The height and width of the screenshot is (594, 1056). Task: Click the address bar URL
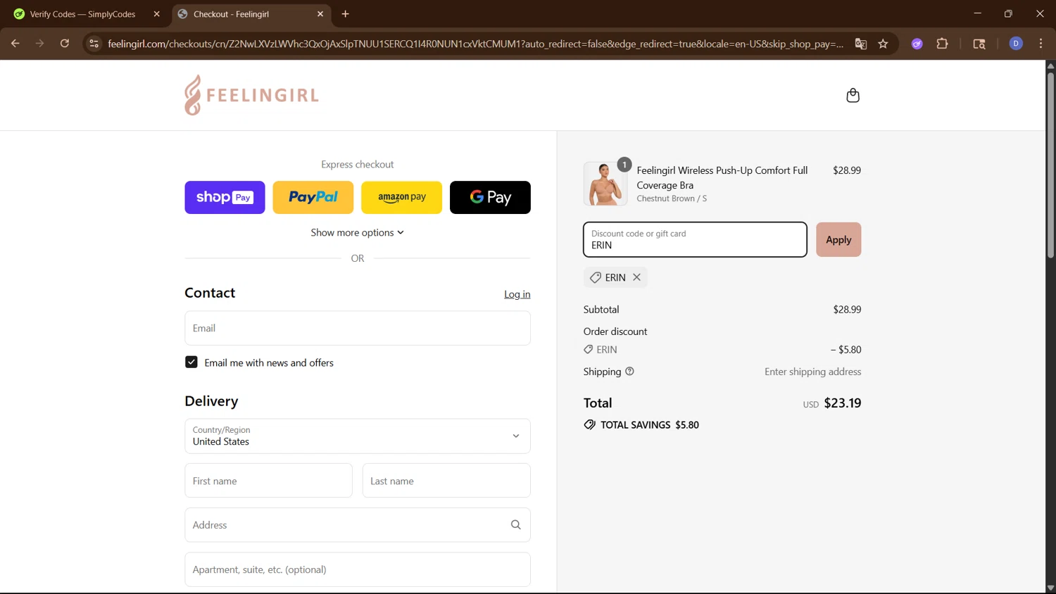475,44
